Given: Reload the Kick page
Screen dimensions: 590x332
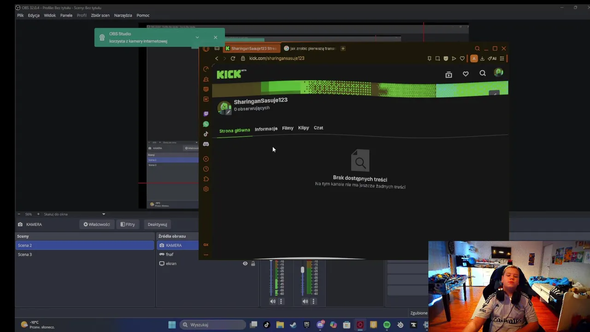Looking at the screenshot, I should coord(233,58).
